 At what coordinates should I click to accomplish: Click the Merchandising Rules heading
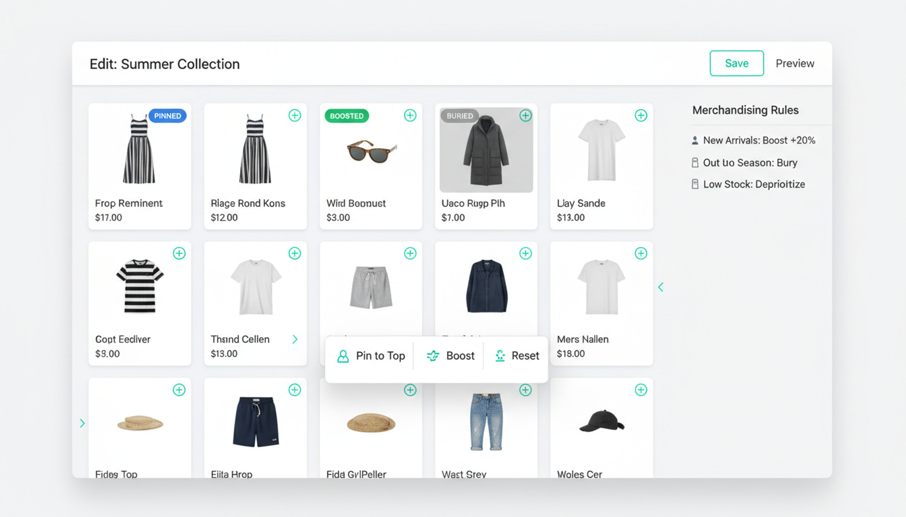click(x=745, y=110)
